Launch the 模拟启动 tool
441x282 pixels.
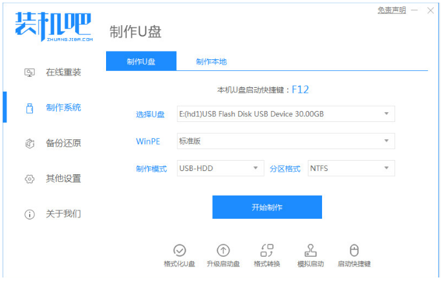[x=310, y=251]
